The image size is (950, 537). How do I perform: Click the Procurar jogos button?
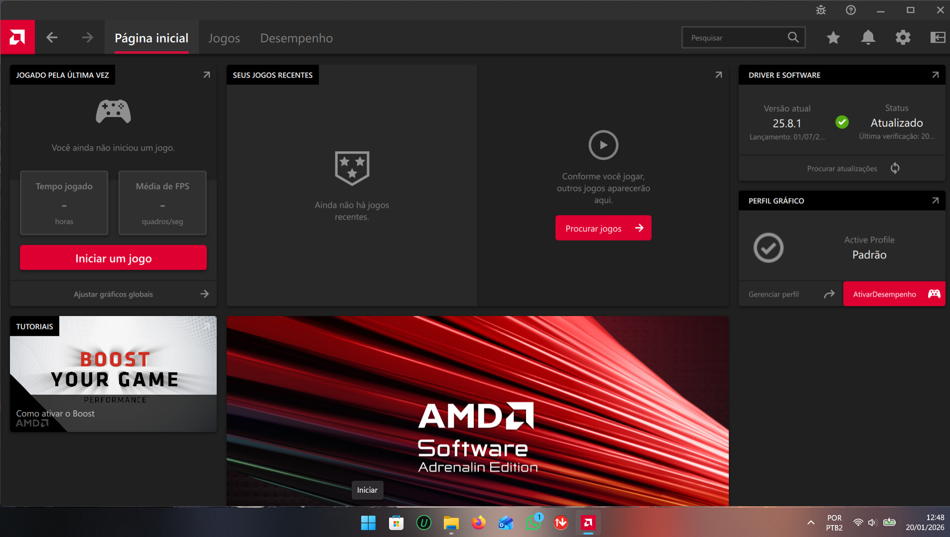point(603,228)
